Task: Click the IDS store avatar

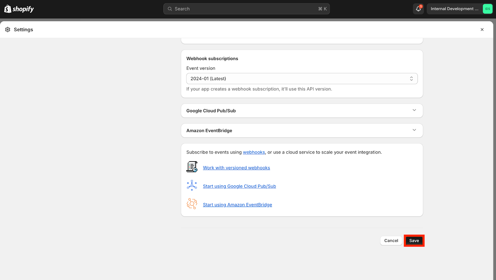Action: [487, 9]
